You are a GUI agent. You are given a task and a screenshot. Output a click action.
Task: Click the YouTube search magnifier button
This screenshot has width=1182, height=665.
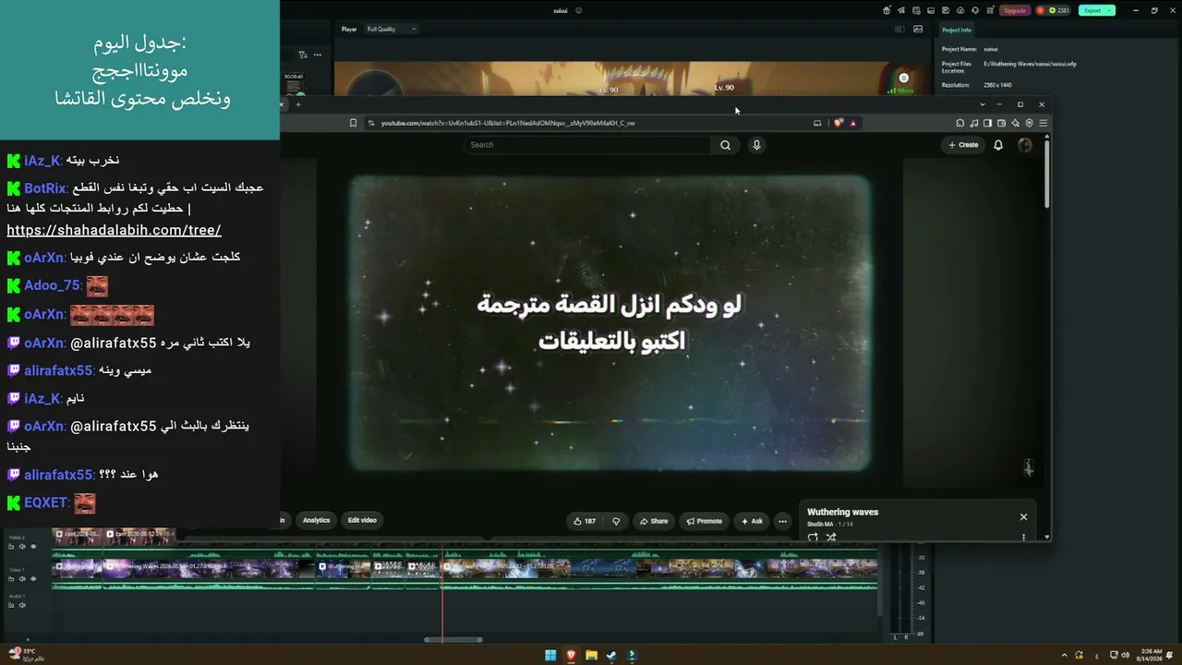725,145
